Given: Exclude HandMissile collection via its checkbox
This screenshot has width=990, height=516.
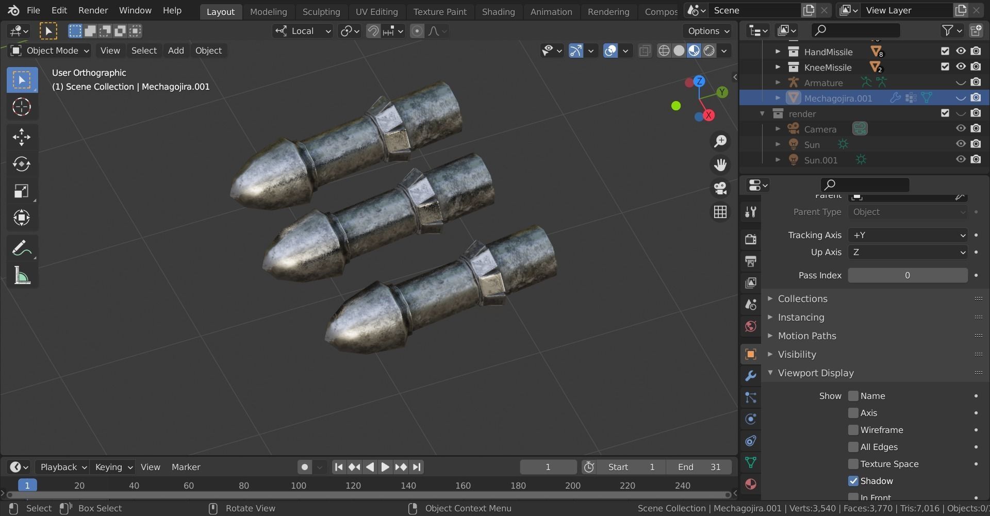Looking at the screenshot, I should pyautogui.click(x=945, y=51).
